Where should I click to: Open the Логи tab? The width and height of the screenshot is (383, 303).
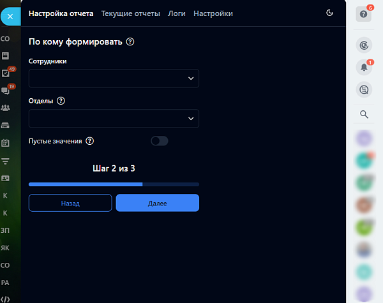tap(177, 13)
